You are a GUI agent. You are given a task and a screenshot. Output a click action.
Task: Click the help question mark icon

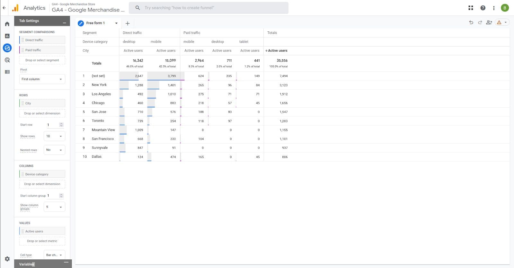(x=483, y=8)
